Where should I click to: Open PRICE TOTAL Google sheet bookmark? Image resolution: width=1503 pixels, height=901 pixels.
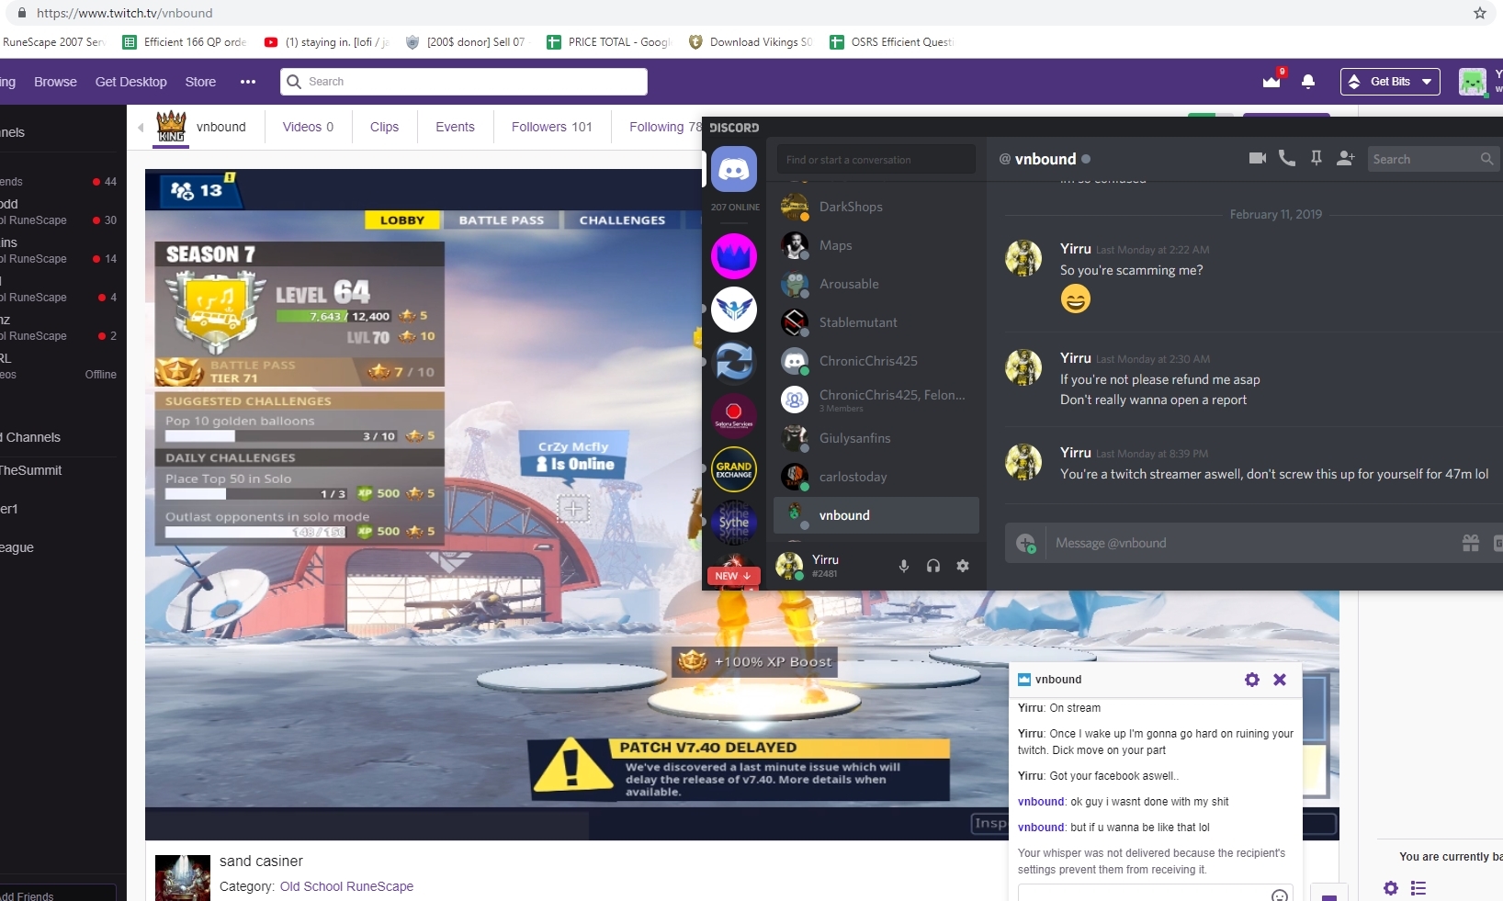click(609, 42)
